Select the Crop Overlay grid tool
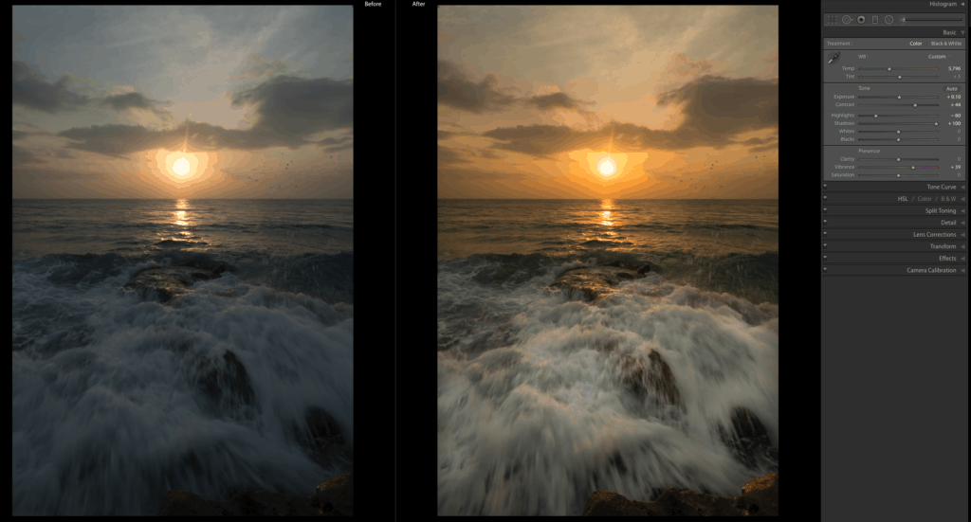The image size is (971, 522). (x=832, y=19)
